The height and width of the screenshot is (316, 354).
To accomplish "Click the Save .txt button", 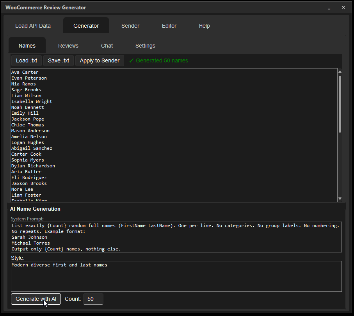I will pyautogui.click(x=59, y=60).
